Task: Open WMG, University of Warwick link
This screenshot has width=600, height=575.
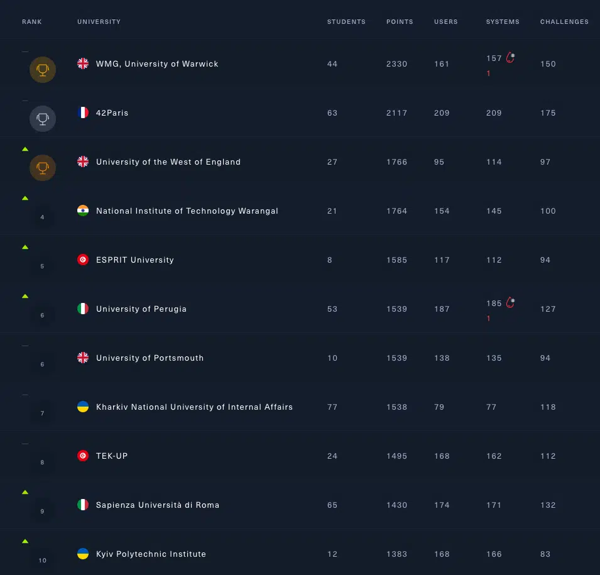Action: [157, 63]
